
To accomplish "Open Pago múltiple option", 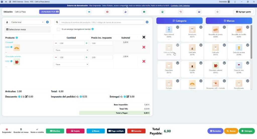I will tap(116, 131).
